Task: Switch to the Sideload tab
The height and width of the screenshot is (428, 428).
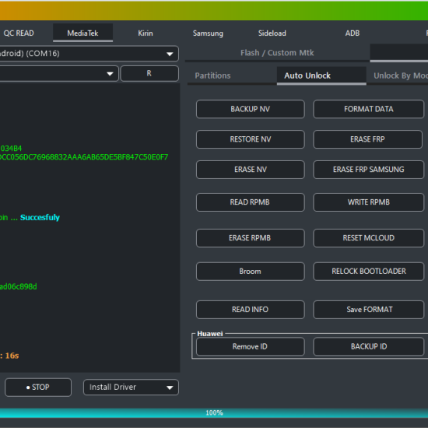Action: click(272, 33)
